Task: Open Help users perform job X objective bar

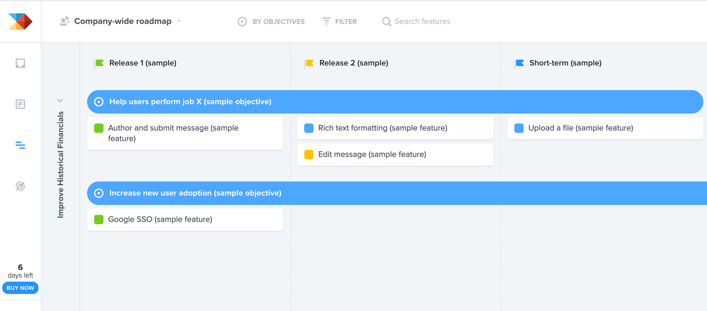Action: [395, 102]
